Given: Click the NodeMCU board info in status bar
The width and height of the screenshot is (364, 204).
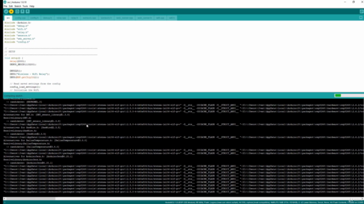Looking at the screenshot, I should [264, 202].
